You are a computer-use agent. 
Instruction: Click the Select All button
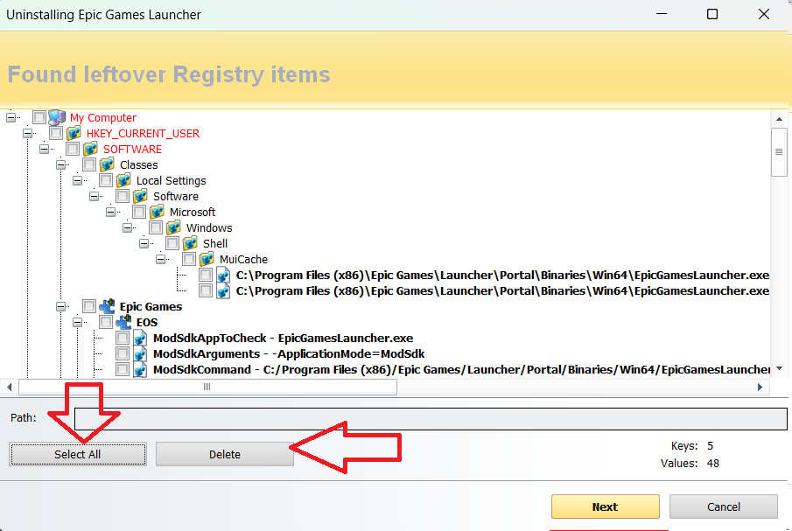78,454
